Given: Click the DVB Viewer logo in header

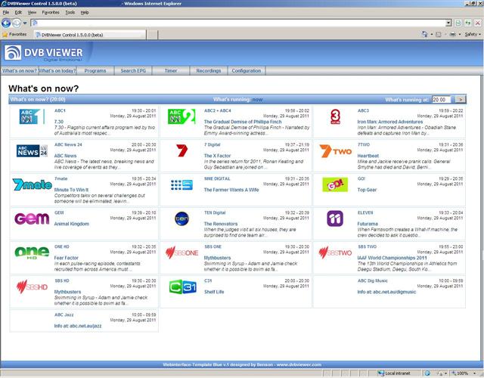Looking at the screenshot, I should tap(44, 53).
